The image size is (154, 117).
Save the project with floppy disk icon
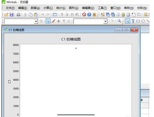click(12, 15)
